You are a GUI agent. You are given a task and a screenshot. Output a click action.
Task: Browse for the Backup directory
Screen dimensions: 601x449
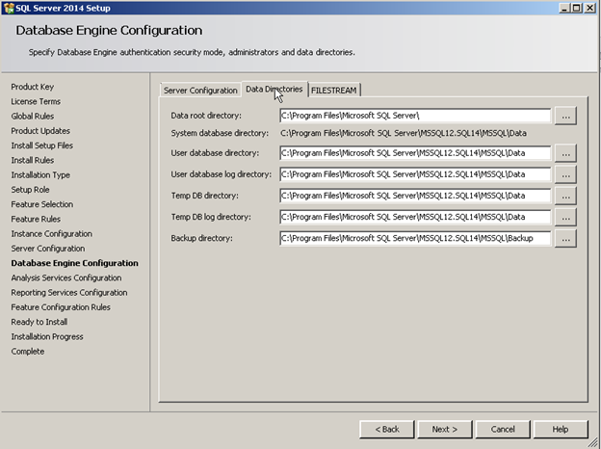coord(565,239)
